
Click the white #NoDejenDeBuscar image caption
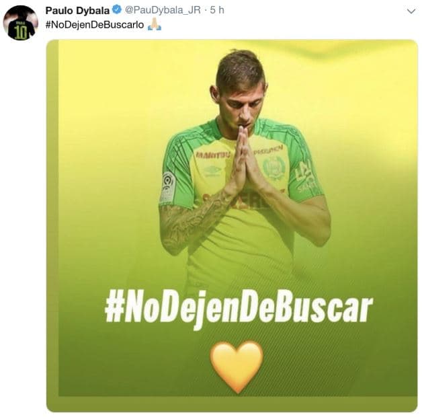pyautogui.click(x=239, y=307)
